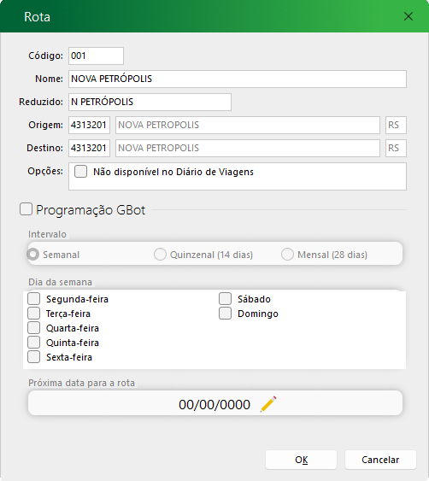Focus the Código field containing 001
429x481 pixels.
click(x=96, y=56)
